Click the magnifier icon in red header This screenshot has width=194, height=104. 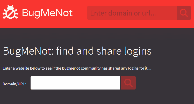click(184, 13)
